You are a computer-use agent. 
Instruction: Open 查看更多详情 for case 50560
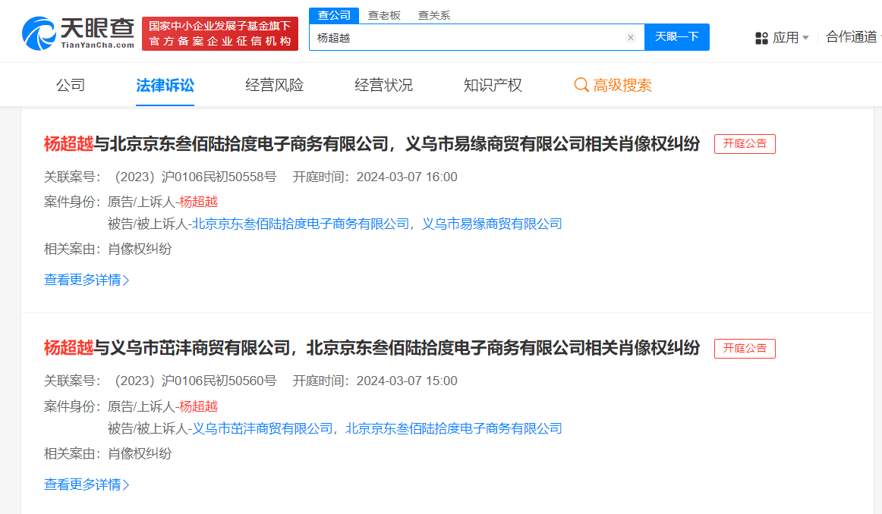tap(87, 484)
